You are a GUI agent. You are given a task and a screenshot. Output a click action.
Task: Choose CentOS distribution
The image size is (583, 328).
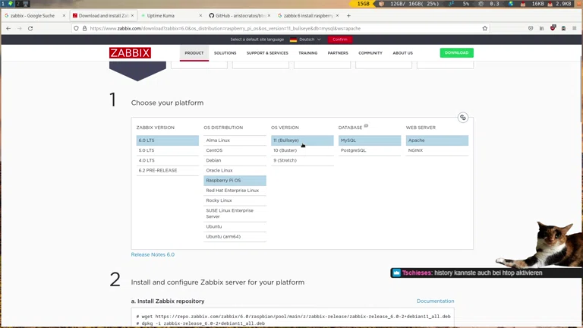point(235,150)
